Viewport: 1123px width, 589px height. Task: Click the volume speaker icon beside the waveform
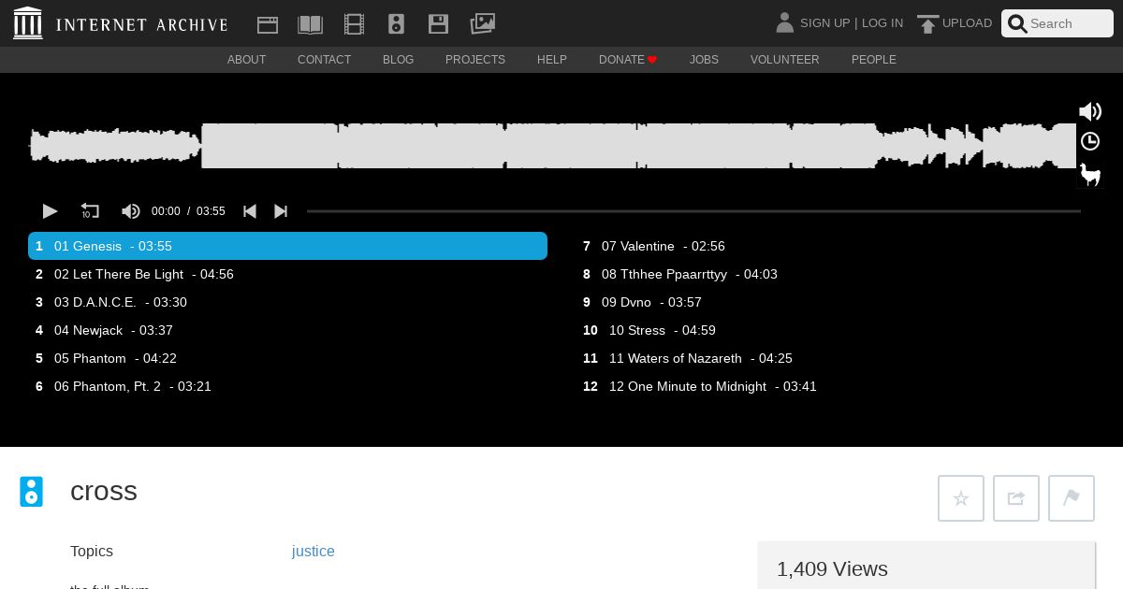pos(1090,112)
